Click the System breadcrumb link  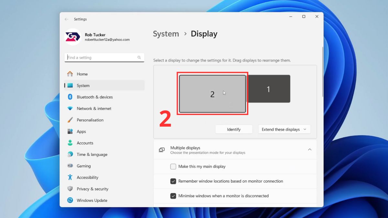(166, 34)
